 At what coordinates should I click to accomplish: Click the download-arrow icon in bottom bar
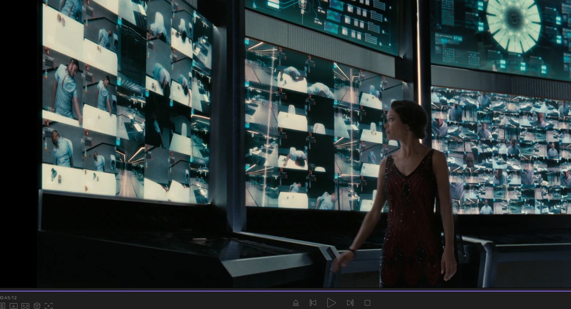(14, 306)
